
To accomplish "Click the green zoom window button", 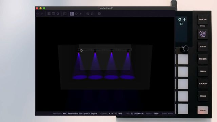I will 44,8.
